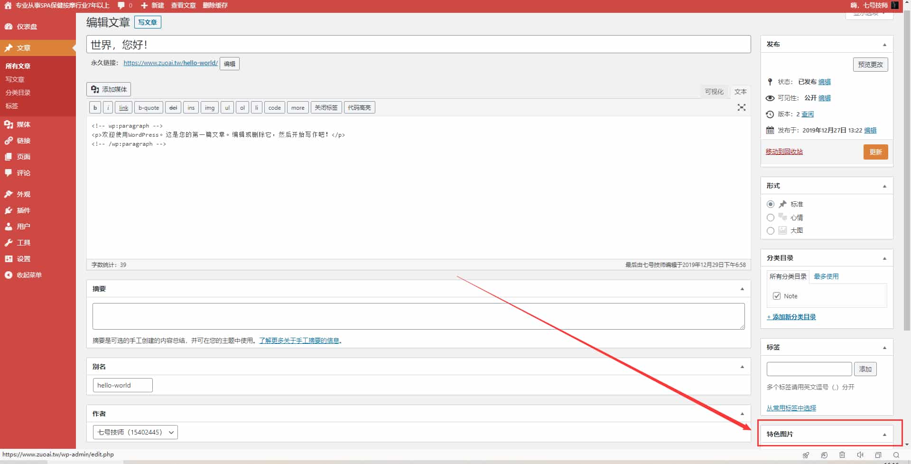
Task: Click the orange 更新 update button
Action: [875, 152]
